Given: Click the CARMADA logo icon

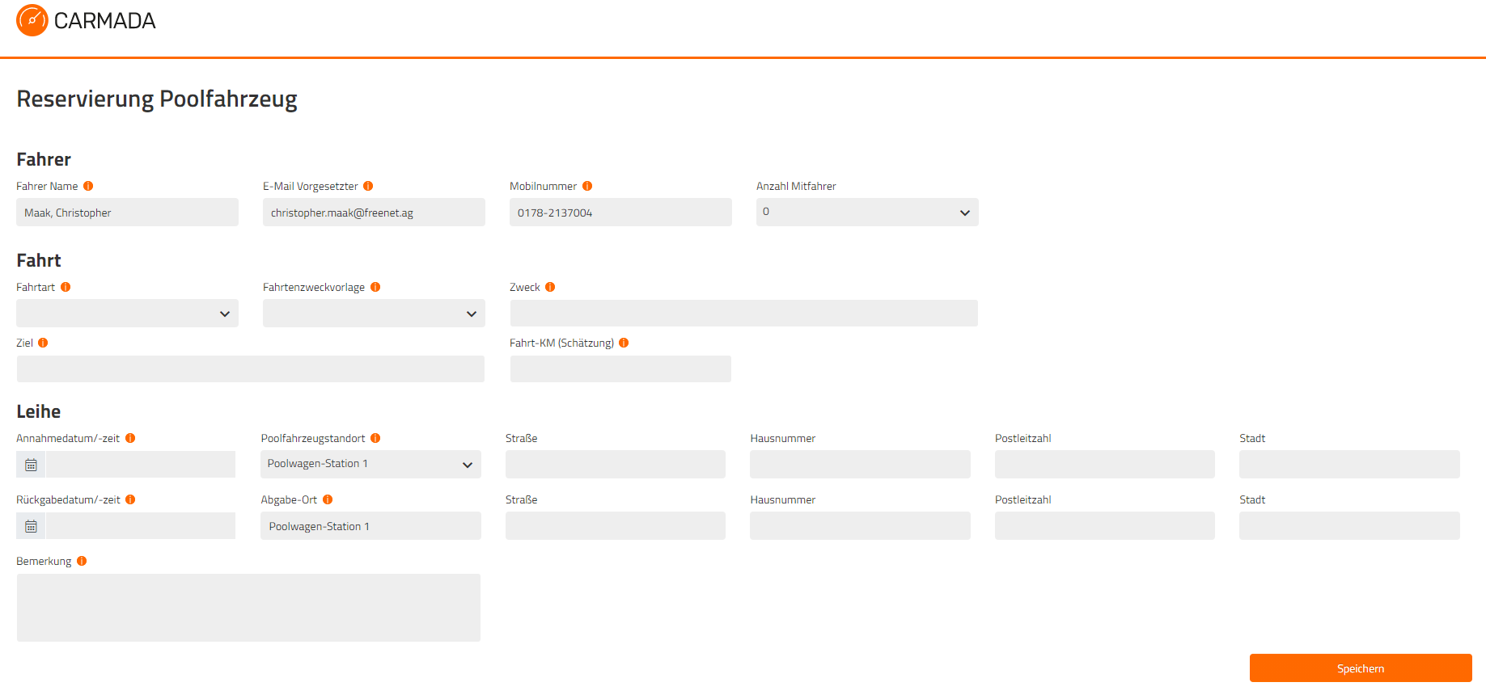Looking at the screenshot, I should click(32, 20).
